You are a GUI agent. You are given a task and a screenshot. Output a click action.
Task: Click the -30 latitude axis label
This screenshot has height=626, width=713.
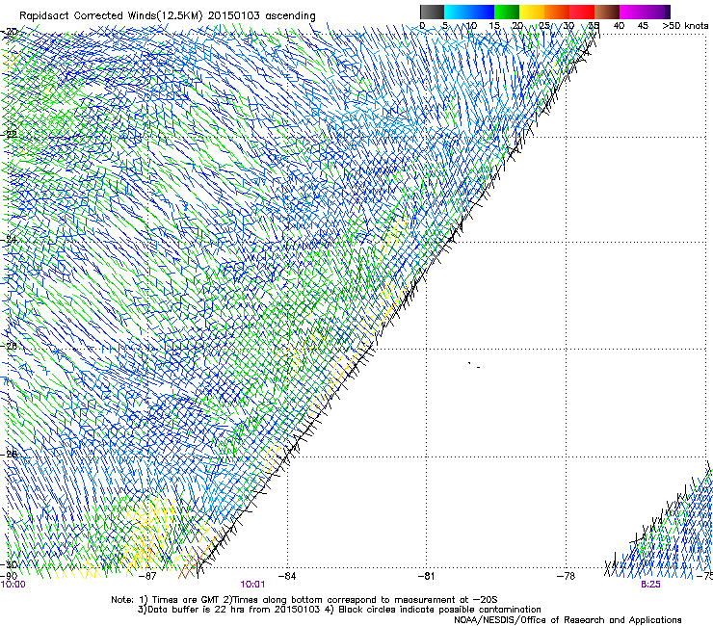click(10, 564)
